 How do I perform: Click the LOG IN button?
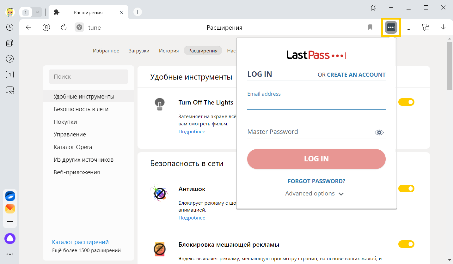[316, 159]
